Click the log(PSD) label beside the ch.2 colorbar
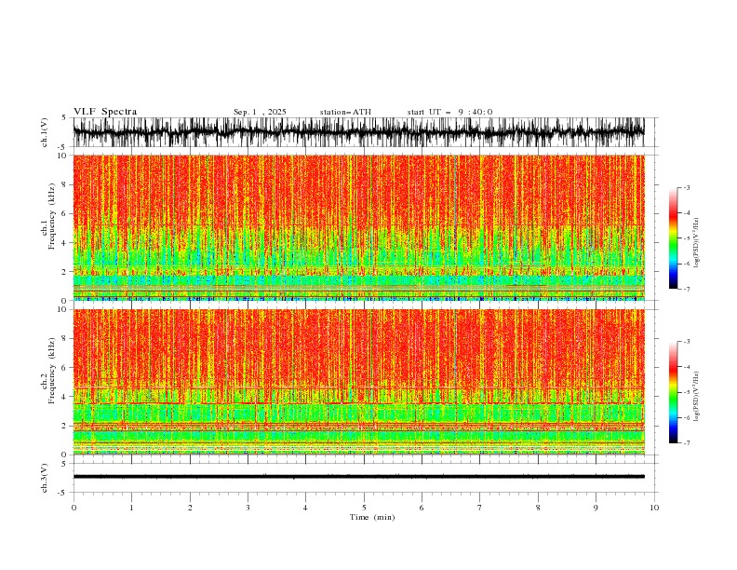 696,397
